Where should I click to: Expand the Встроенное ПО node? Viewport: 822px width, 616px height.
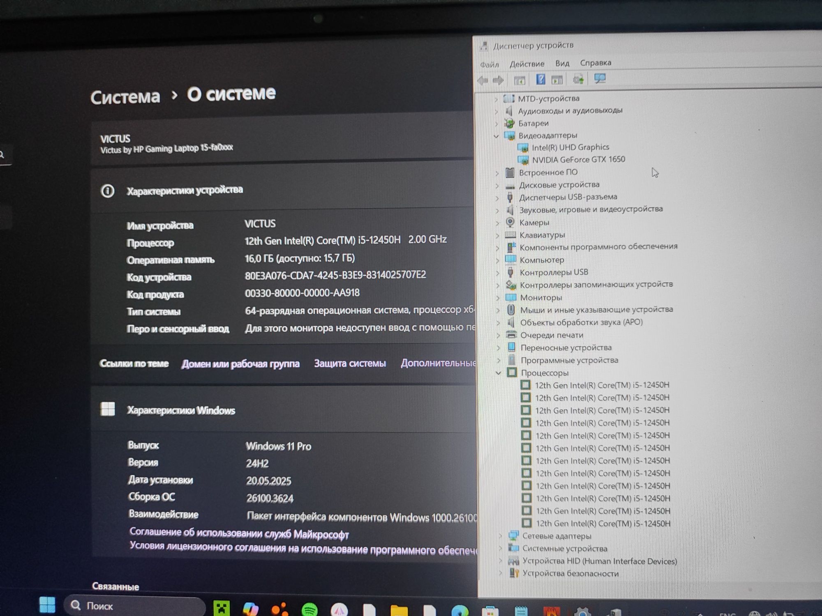point(497,173)
